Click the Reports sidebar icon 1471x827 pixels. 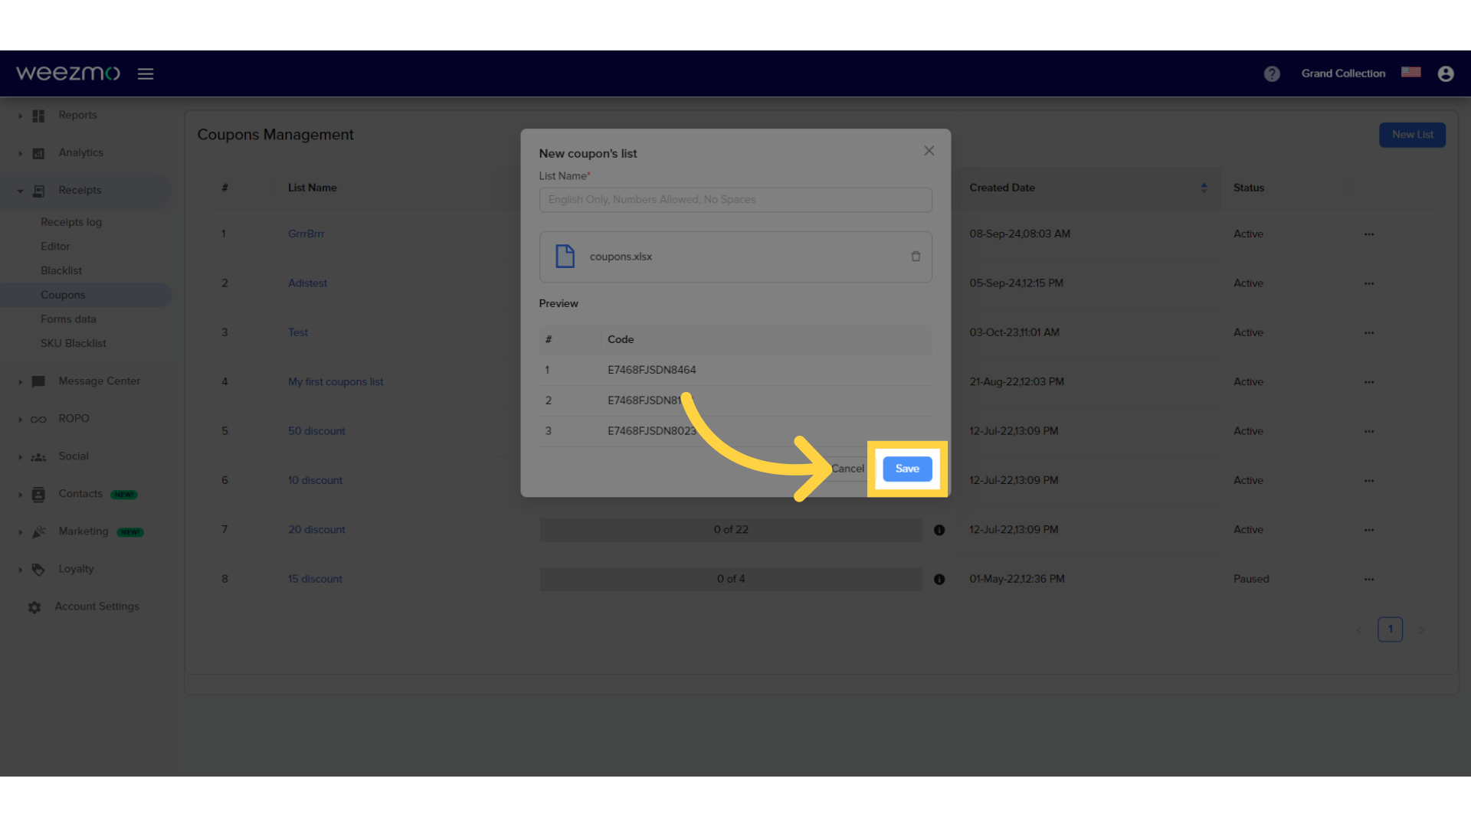point(38,116)
